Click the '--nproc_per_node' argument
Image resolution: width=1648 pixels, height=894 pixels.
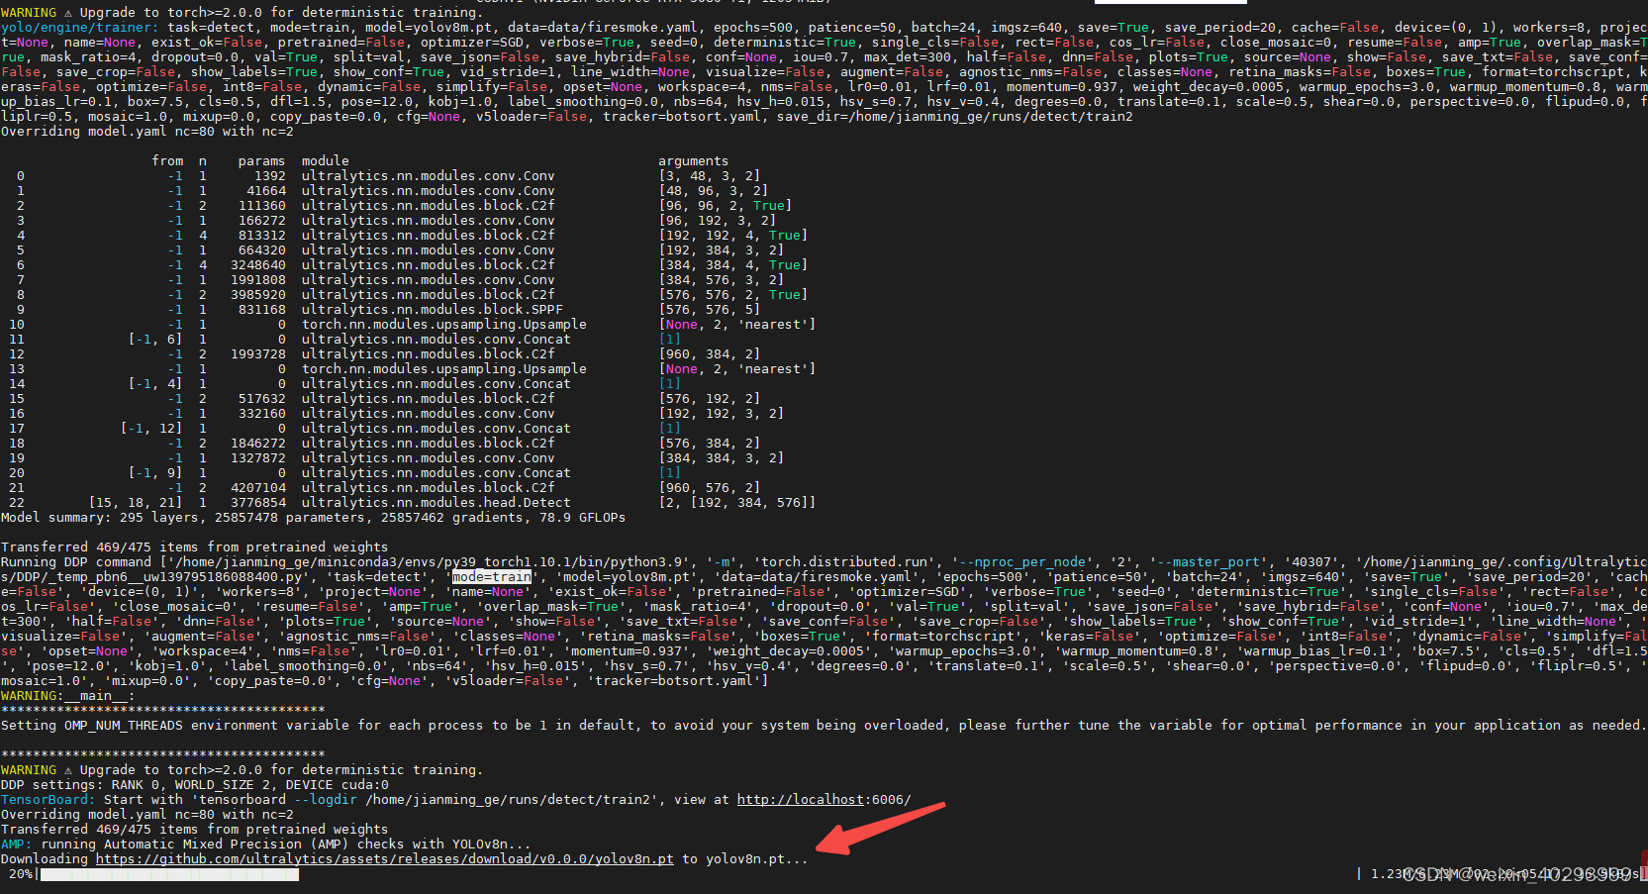click(x=1021, y=562)
